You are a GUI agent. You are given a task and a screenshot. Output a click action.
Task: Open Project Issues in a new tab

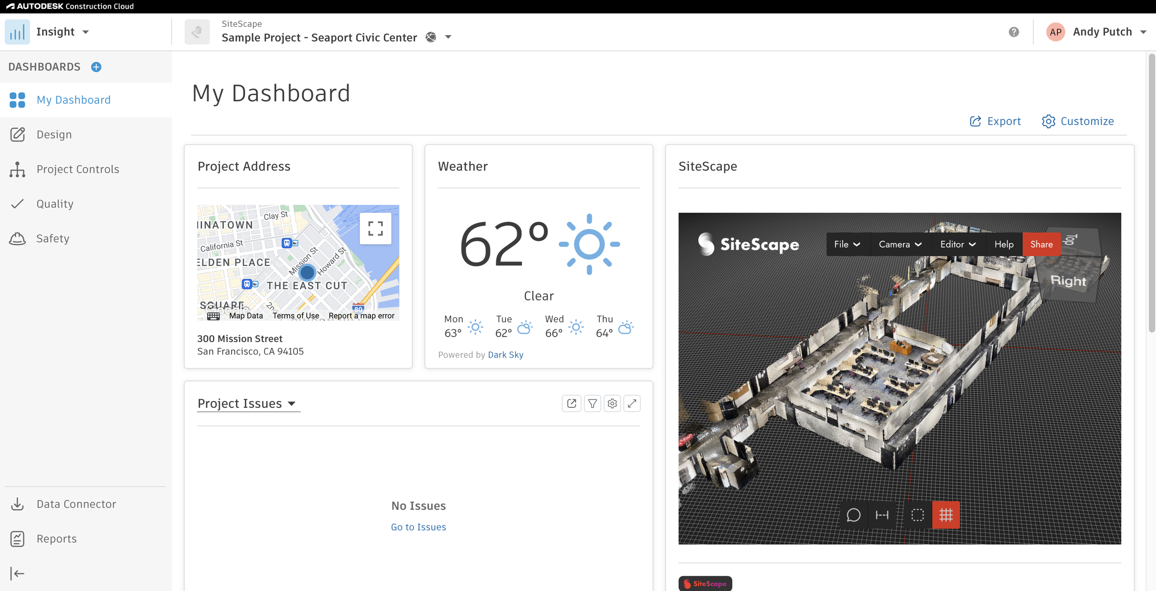click(x=572, y=403)
